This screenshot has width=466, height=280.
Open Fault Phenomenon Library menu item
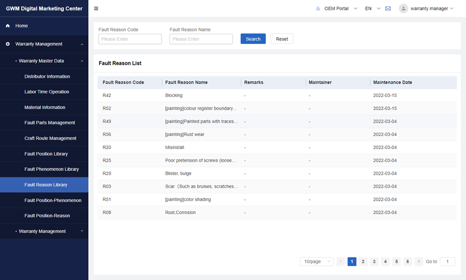[x=52, y=169]
